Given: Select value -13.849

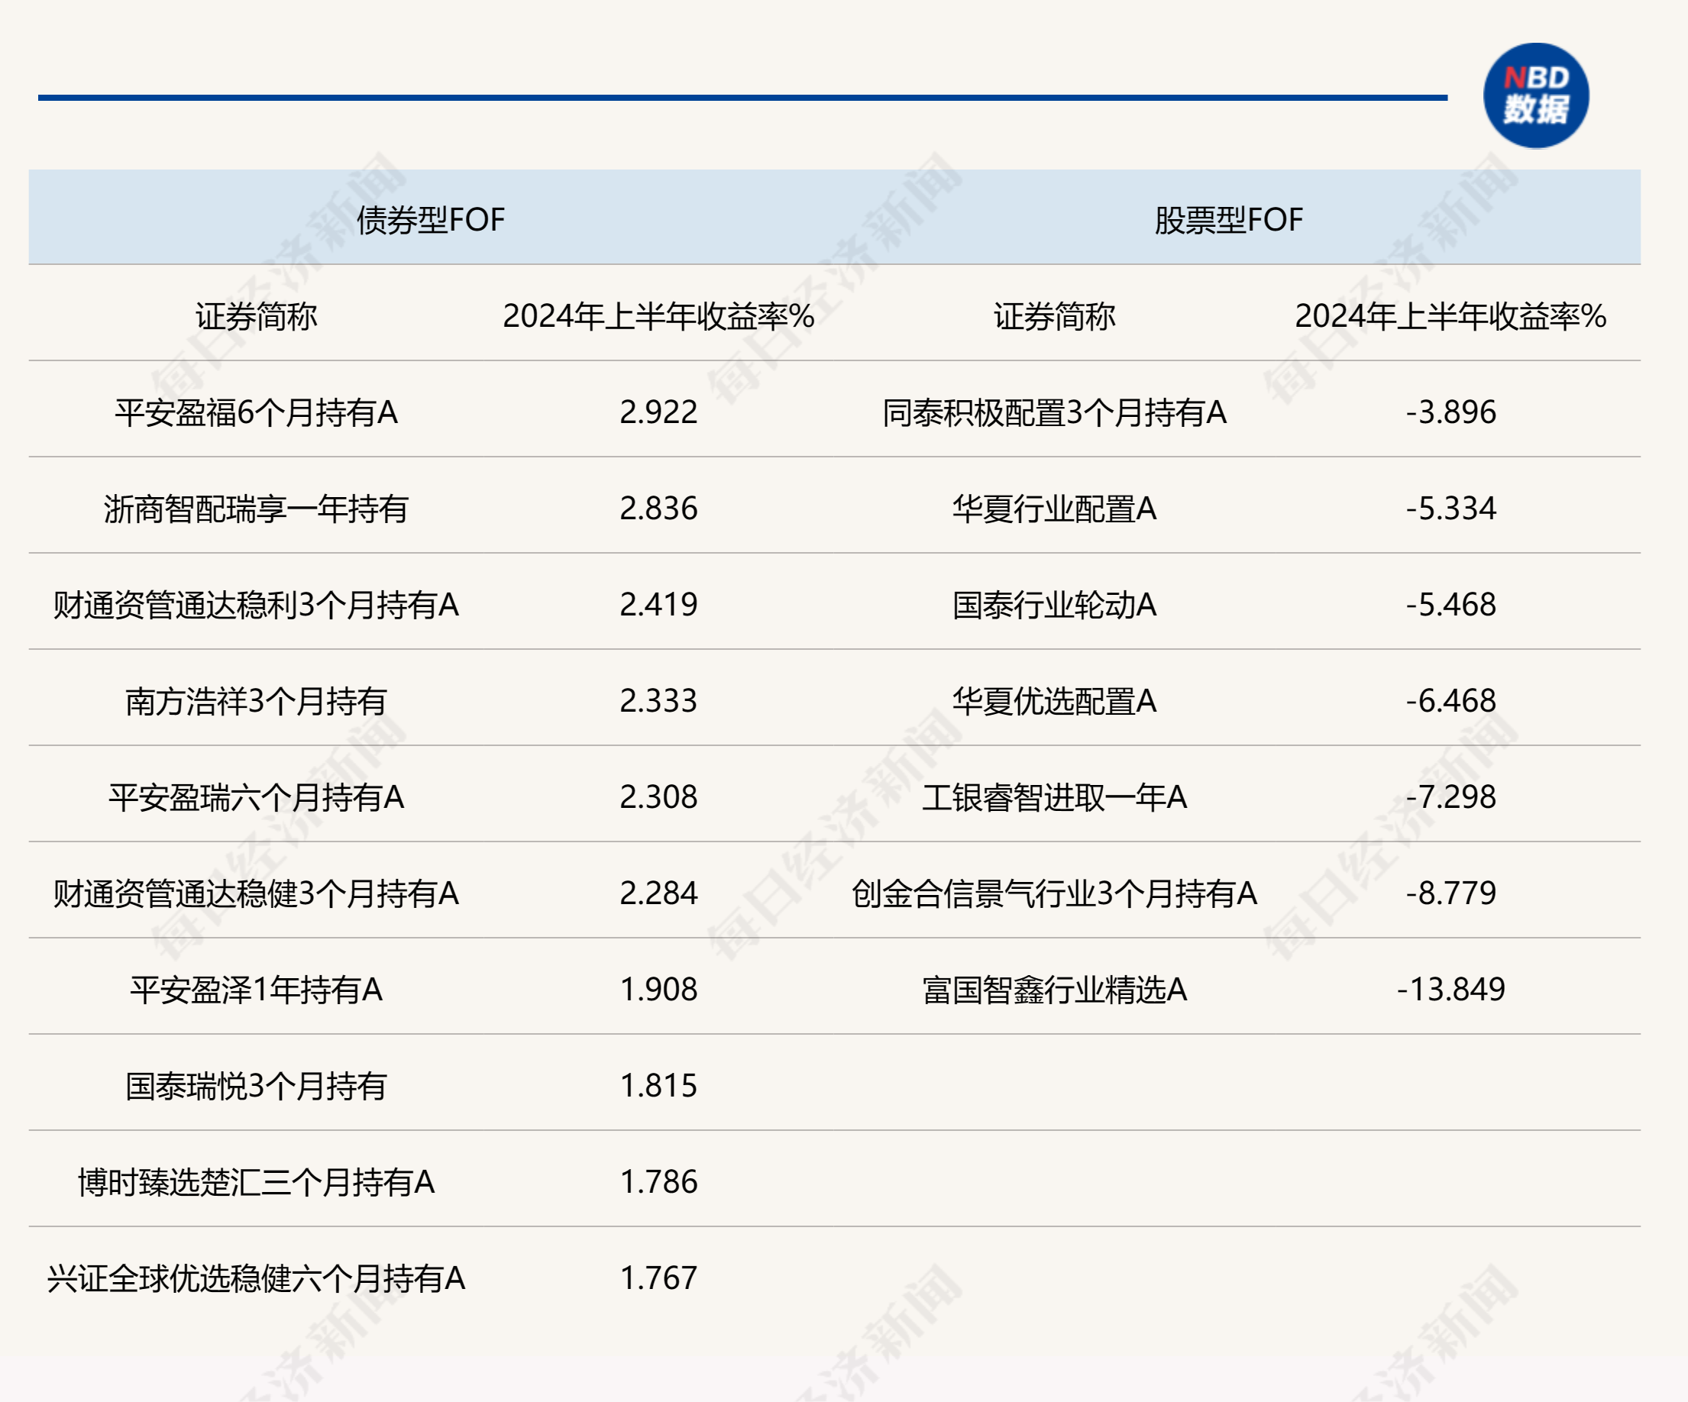Looking at the screenshot, I should click(1450, 989).
